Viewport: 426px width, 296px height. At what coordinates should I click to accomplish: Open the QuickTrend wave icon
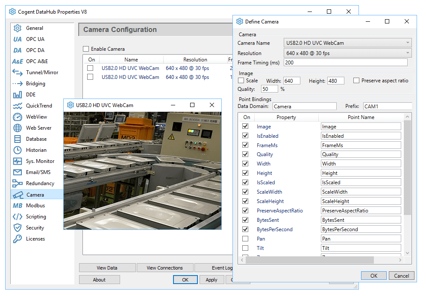point(18,106)
